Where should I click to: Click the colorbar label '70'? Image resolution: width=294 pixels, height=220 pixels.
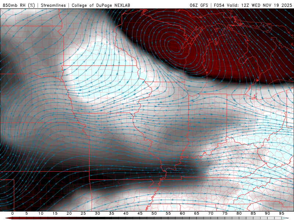pos(211,213)
